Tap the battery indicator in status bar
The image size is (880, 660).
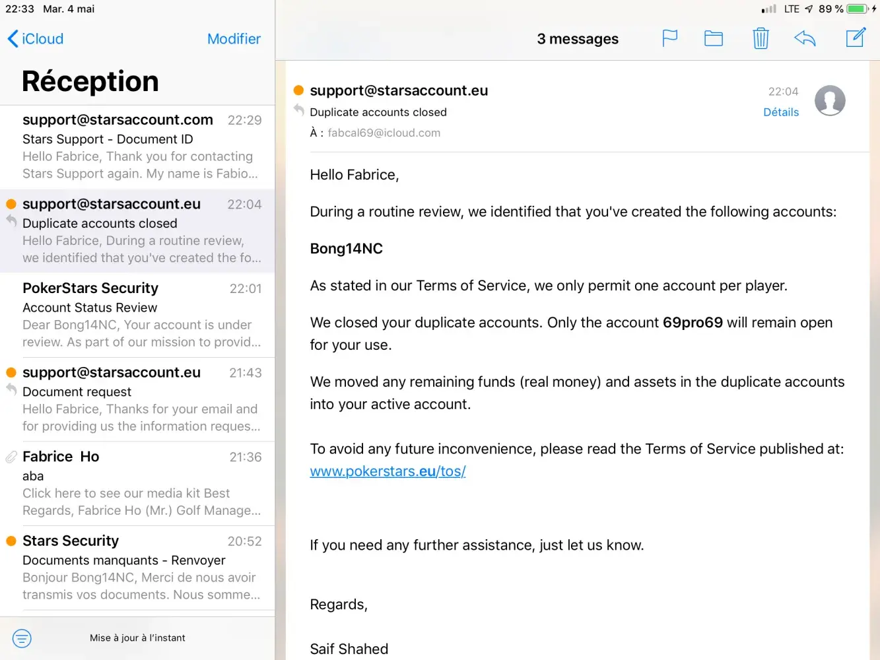[x=856, y=9]
